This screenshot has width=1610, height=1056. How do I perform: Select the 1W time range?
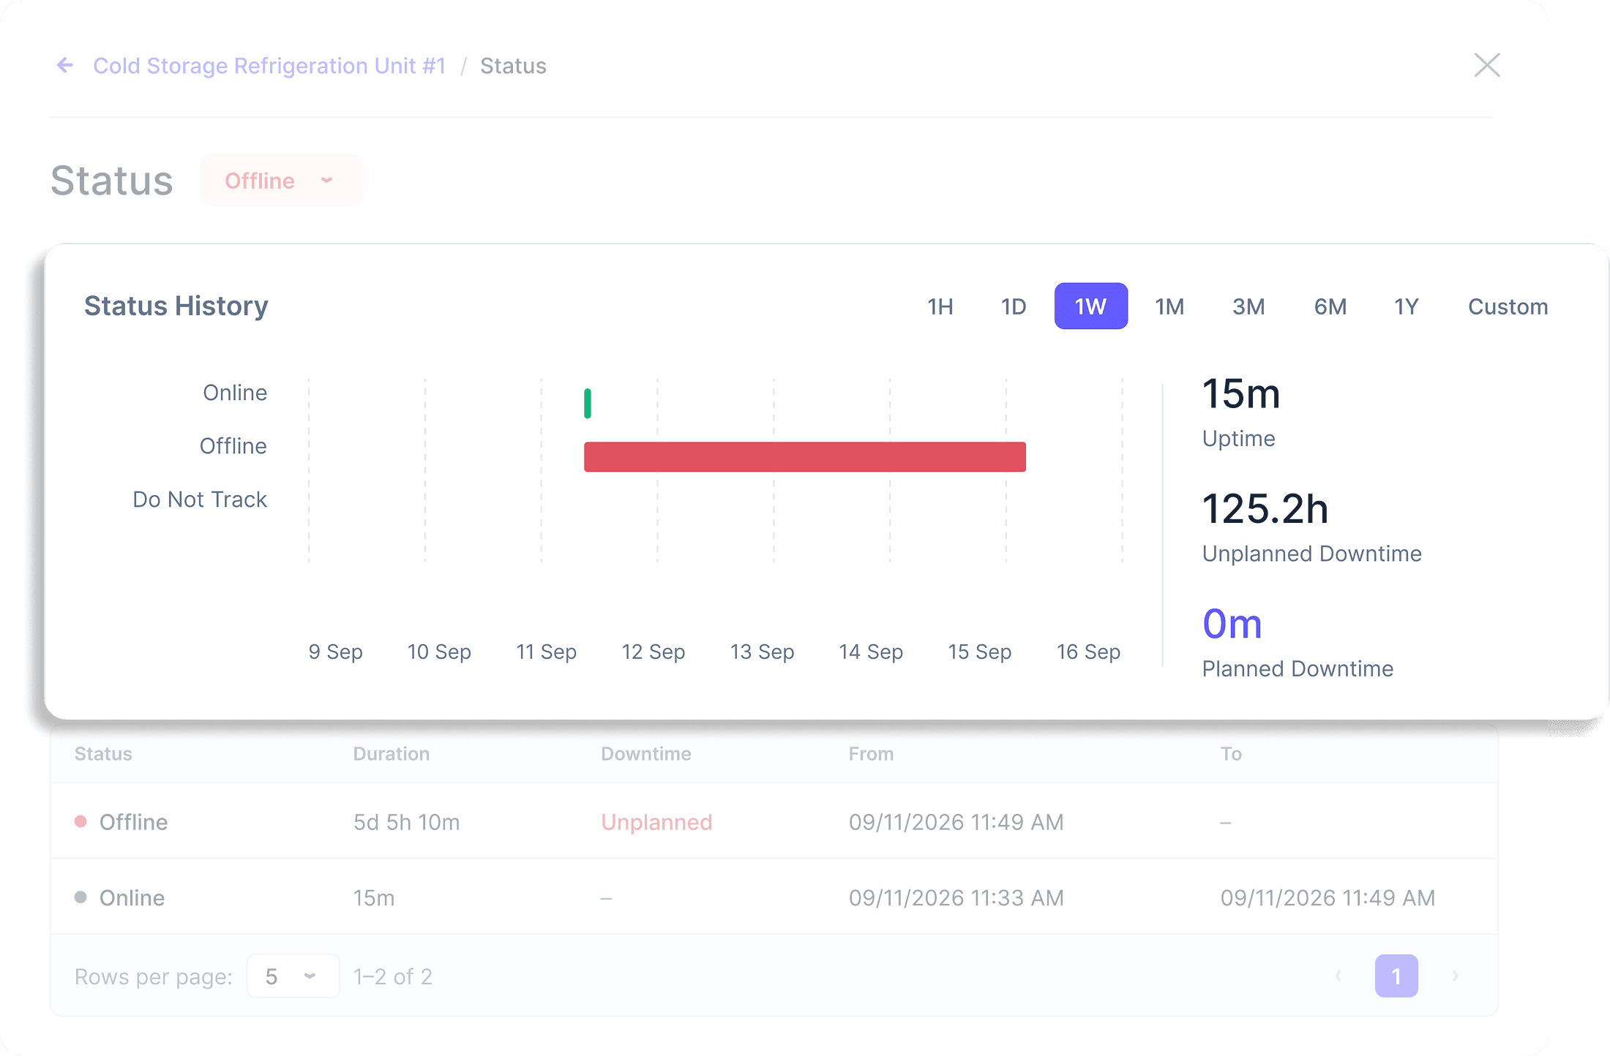[x=1090, y=306]
